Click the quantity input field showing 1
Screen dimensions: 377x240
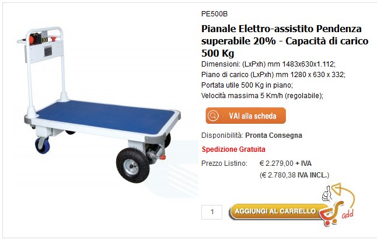212,211
